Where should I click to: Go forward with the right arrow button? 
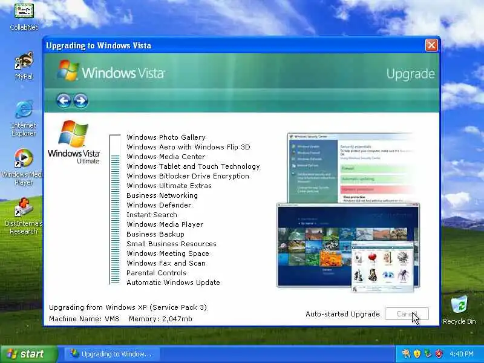81,100
